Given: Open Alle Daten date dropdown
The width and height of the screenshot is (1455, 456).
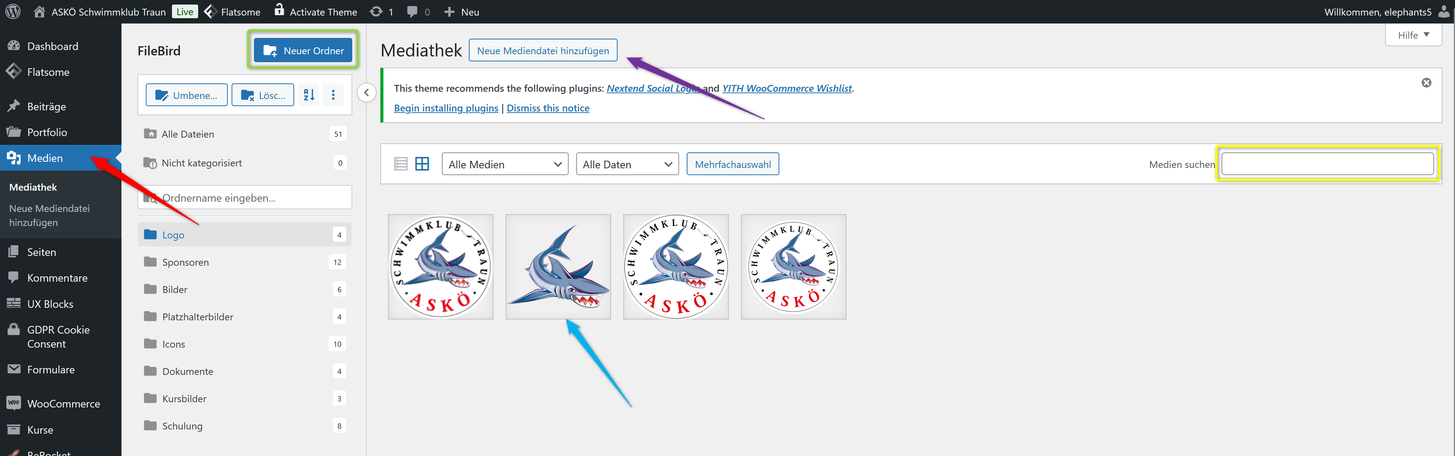Looking at the screenshot, I should point(627,164).
